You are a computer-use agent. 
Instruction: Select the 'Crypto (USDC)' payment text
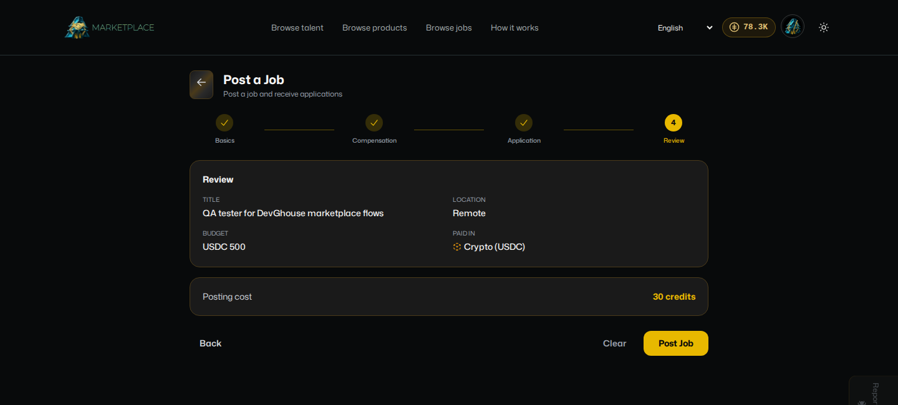[495, 247]
